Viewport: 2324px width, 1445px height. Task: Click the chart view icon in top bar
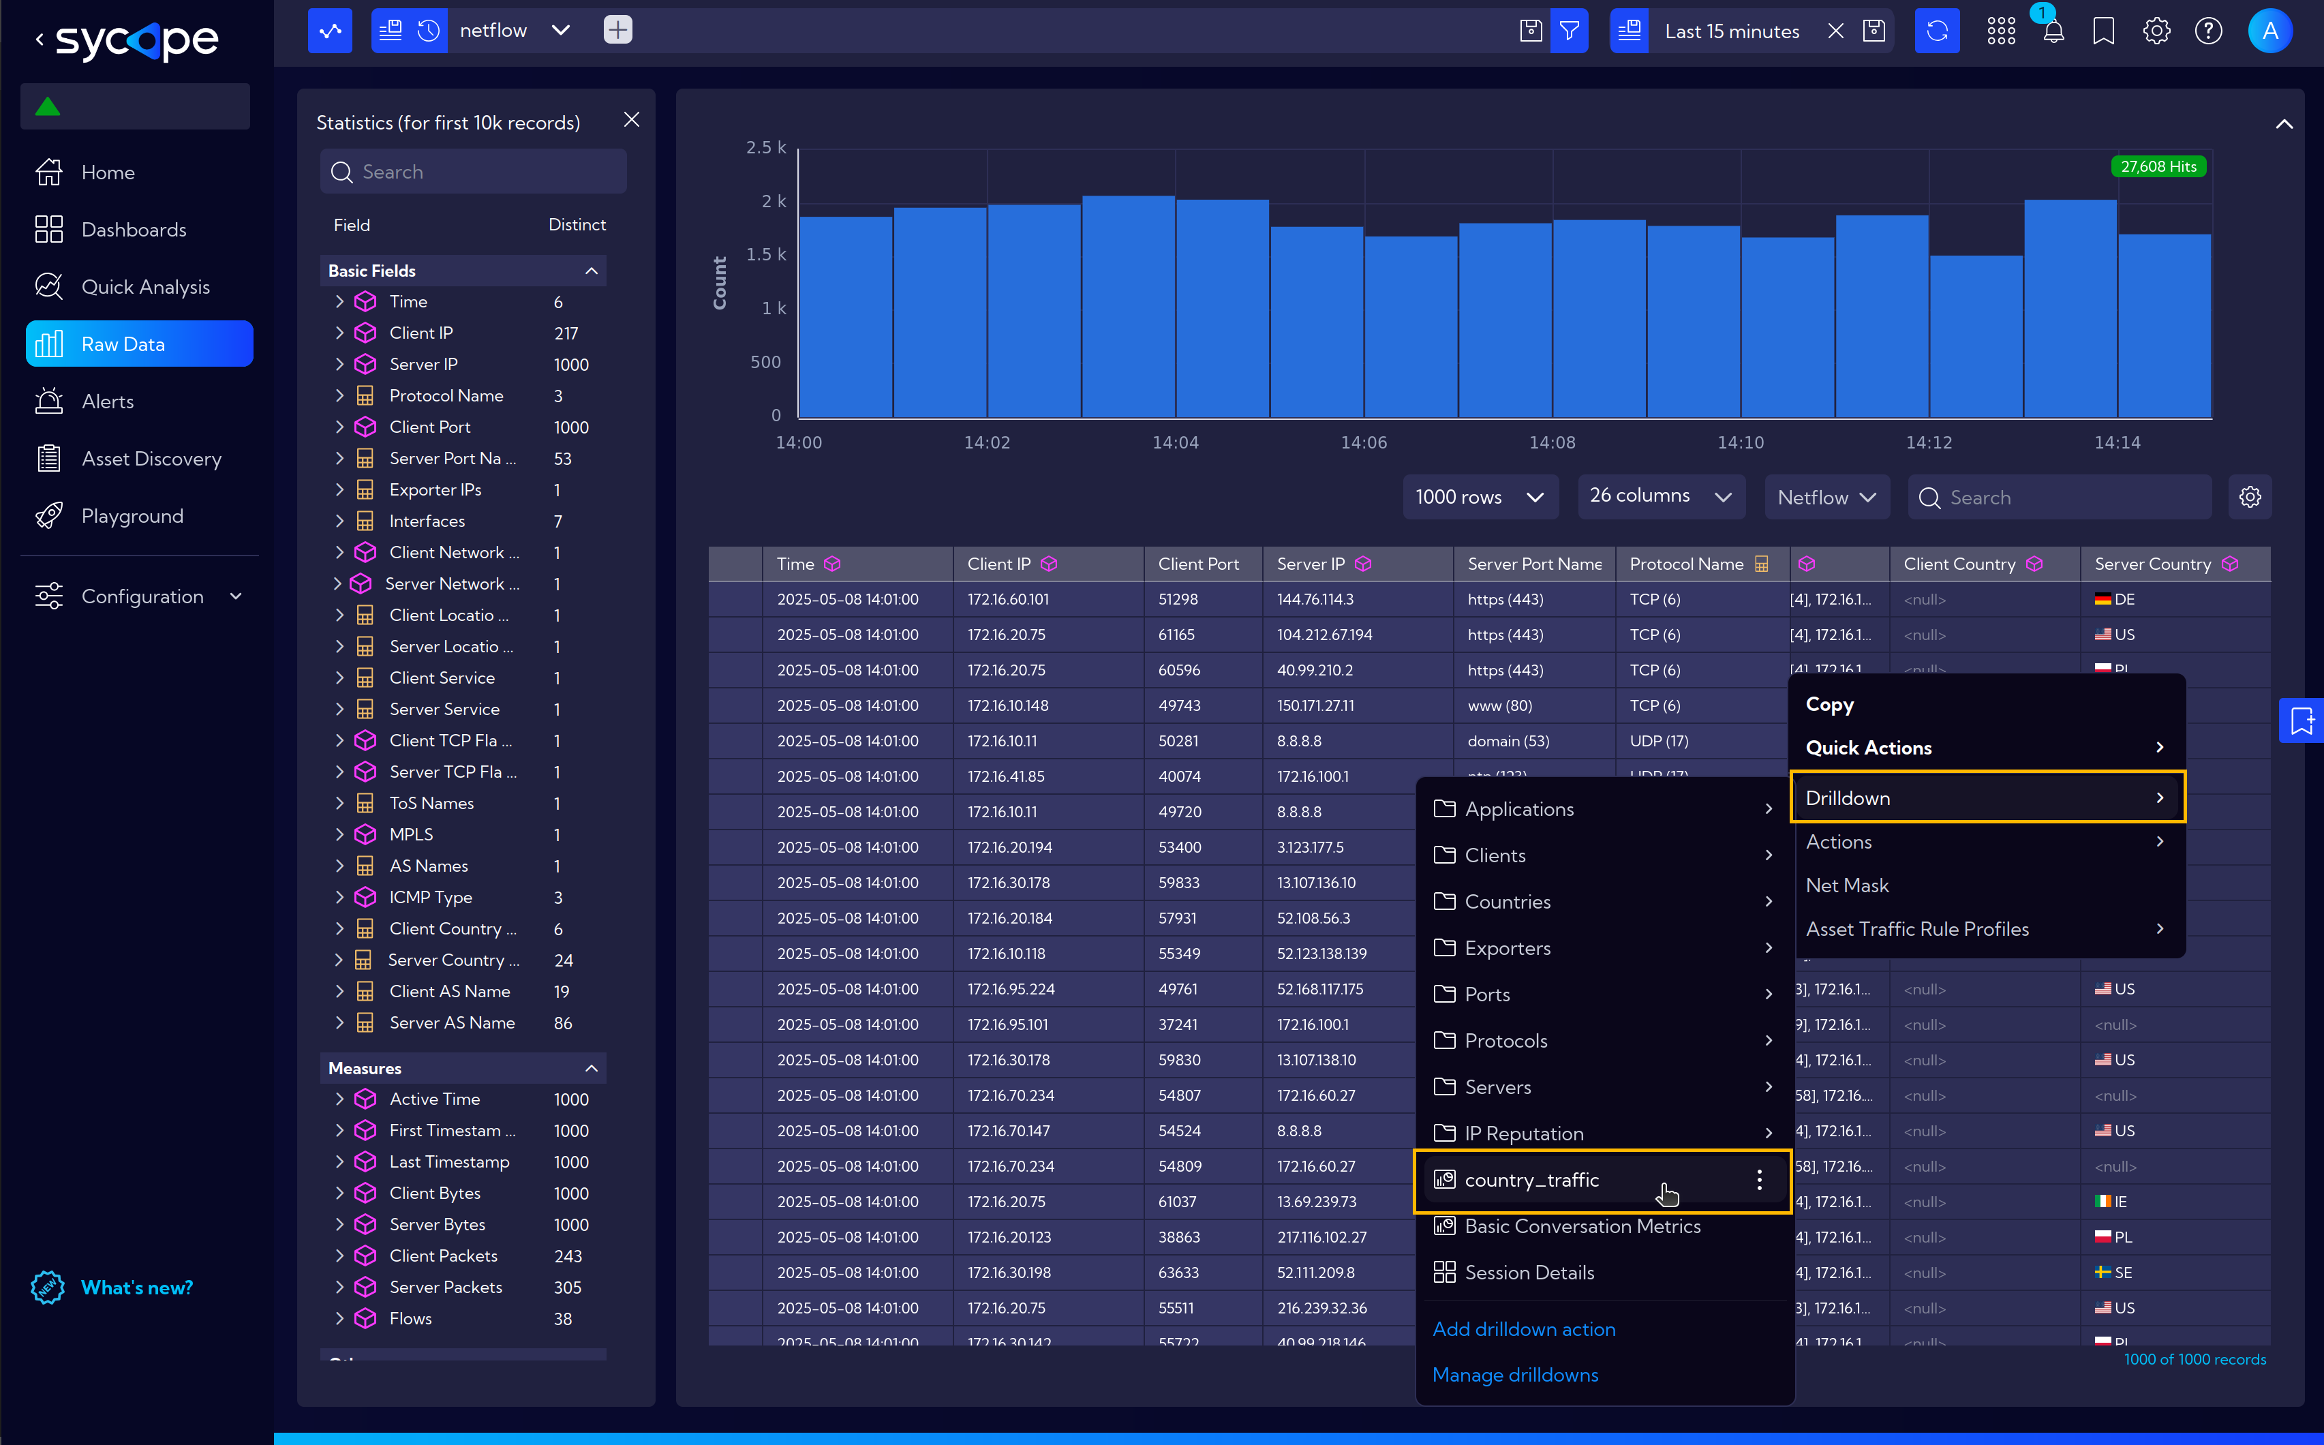pyautogui.click(x=330, y=31)
